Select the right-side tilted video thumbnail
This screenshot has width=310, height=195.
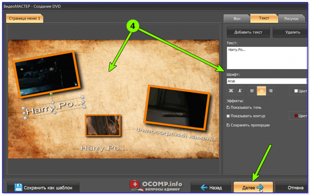click(x=177, y=108)
